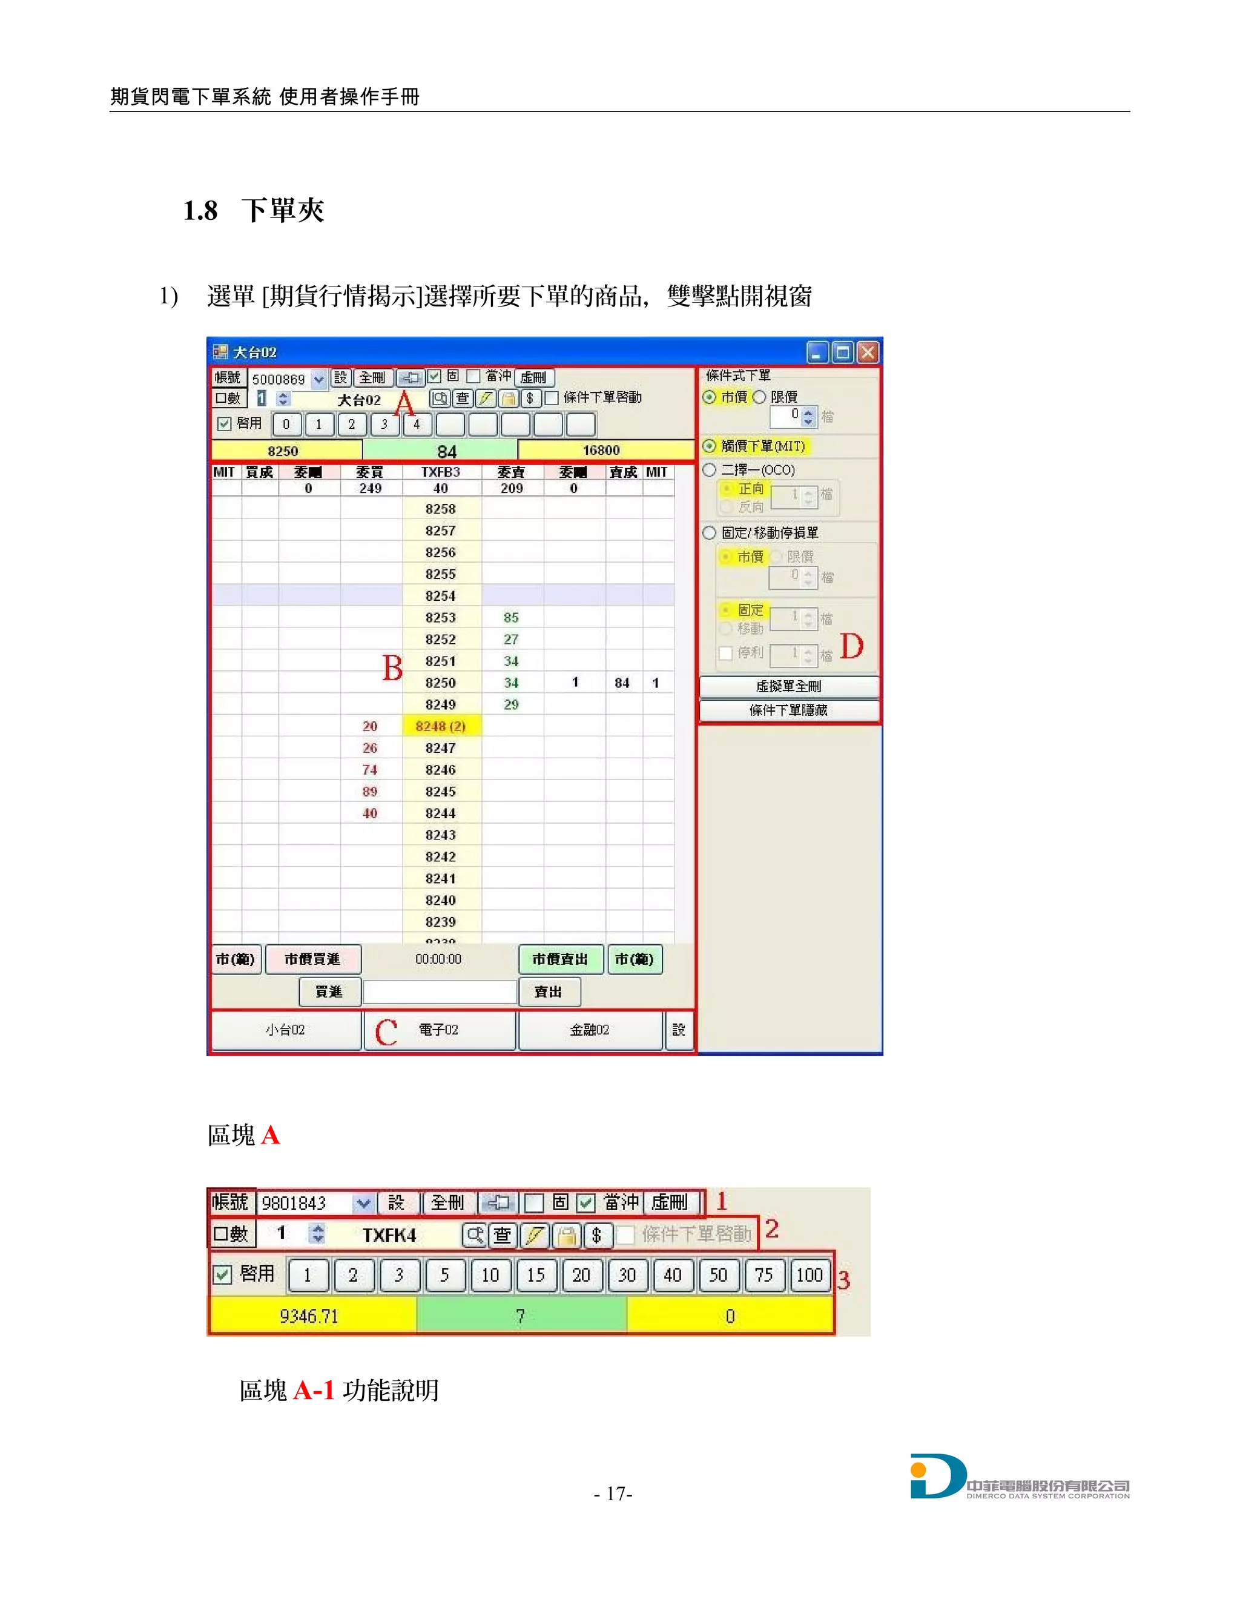Click 口數 stepper arrows beside TXFK4
1240x1605 pixels.
pyautogui.click(x=317, y=1233)
